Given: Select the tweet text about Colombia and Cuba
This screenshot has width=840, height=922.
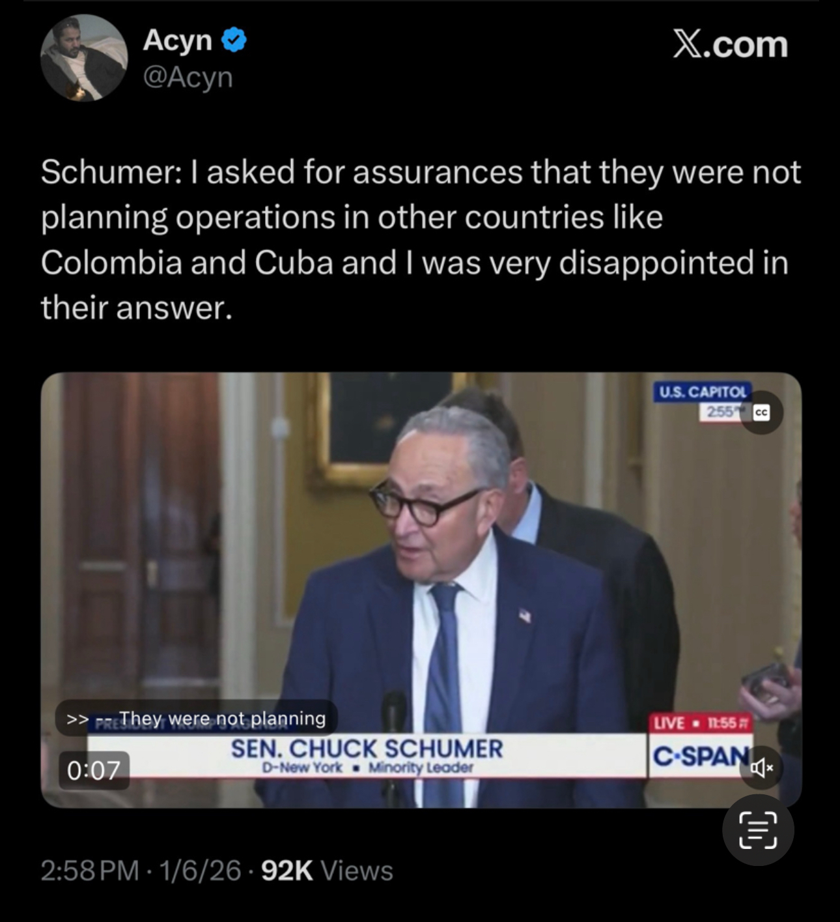Looking at the screenshot, I should coord(421,240).
